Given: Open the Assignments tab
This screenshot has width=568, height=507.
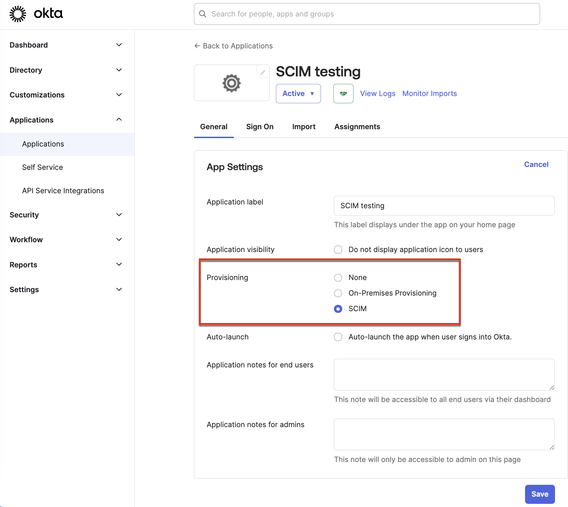Looking at the screenshot, I should click(357, 127).
